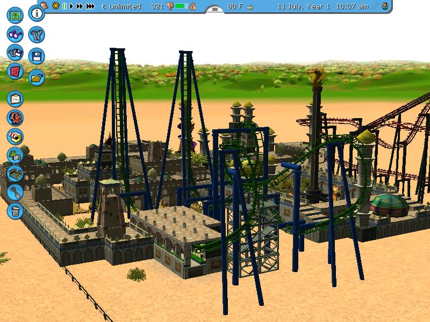Click the time '10:07 am'
Image resolution: width=430 pixels, height=322 pixels.
point(352,6)
